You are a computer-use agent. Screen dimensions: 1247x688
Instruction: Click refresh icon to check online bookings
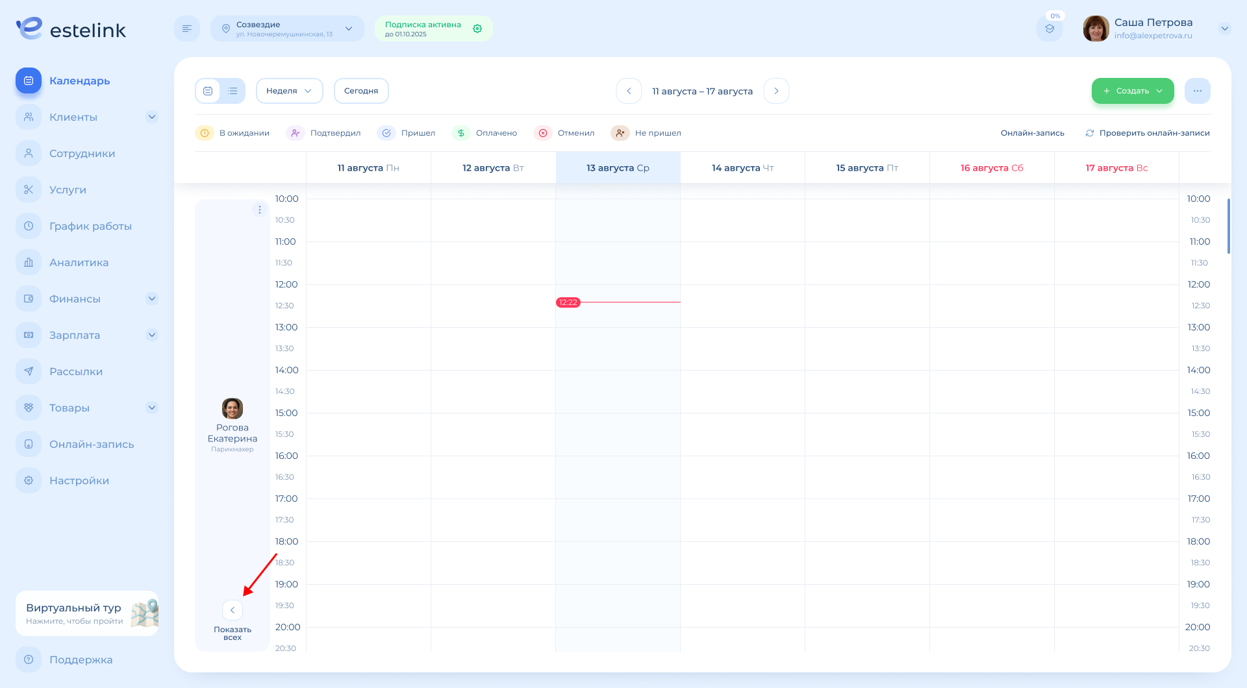(1090, 133)
